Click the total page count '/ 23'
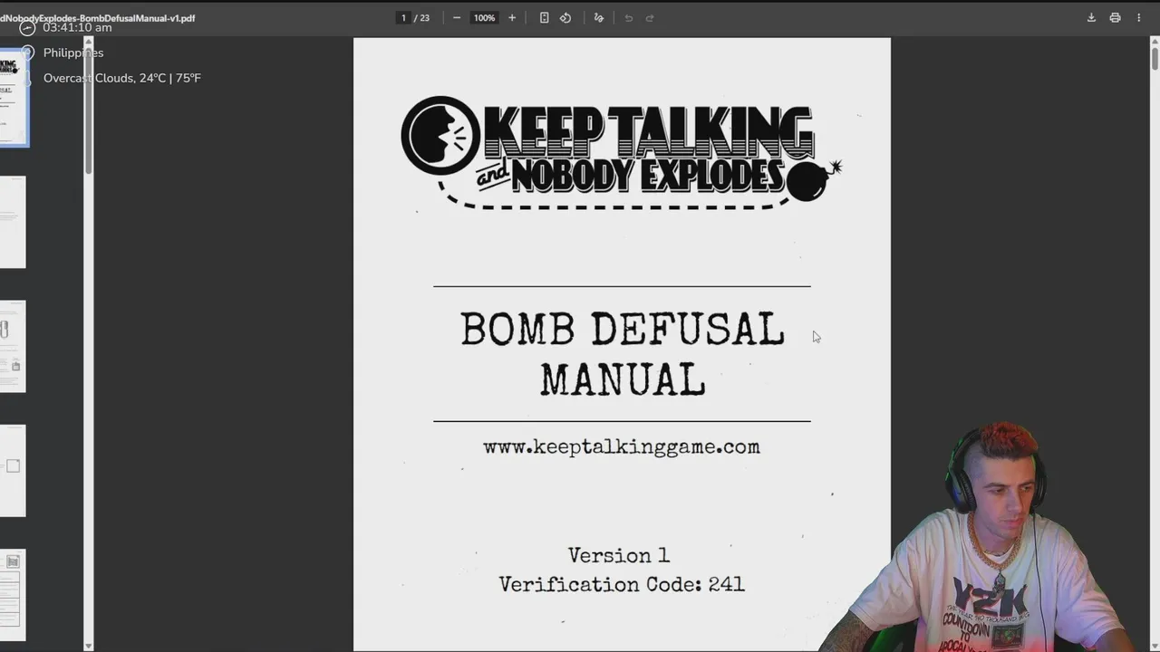Screen dimensions: 1160x652 pyautogui.click(x=422, y=18)
